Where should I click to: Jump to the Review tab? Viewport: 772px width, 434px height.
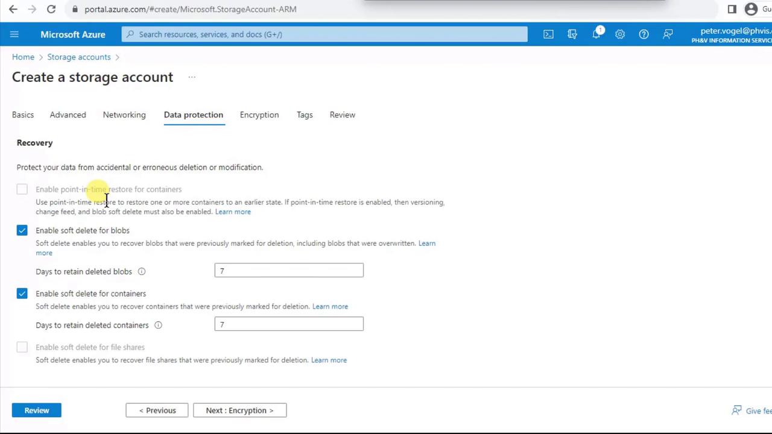343,115
